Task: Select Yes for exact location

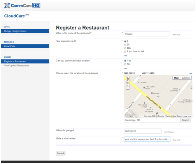Action: [x=125, y=61]
